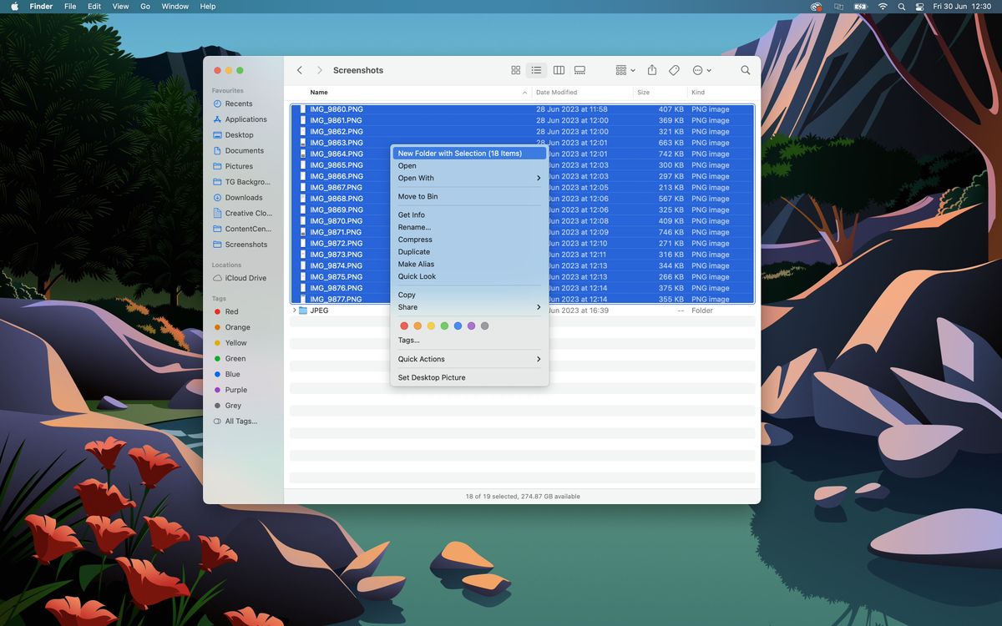Navigate back with the back arrow

tap(299, 70)
